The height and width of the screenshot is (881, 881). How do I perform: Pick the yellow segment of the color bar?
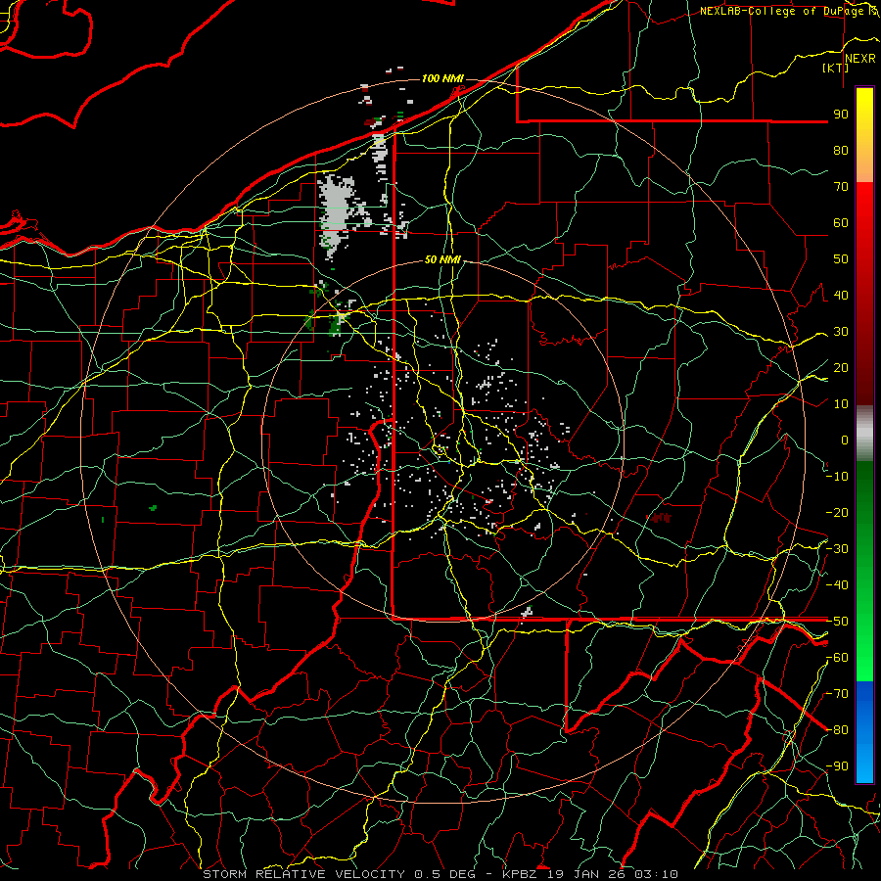pos(864,135)
